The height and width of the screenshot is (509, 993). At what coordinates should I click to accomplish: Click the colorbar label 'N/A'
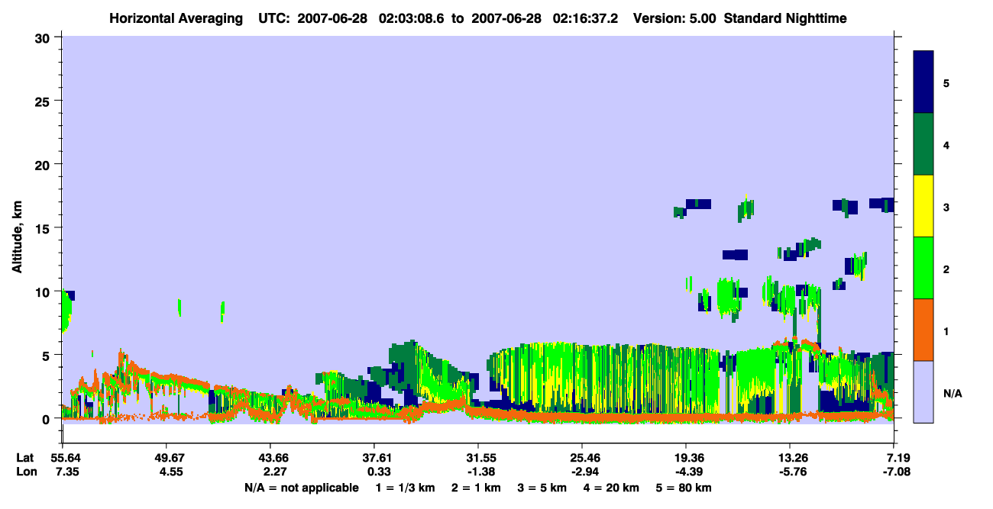tap(953, 394)
